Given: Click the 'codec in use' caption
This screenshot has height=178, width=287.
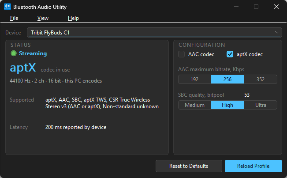Looking at the screenshot, I should (55, 70).
